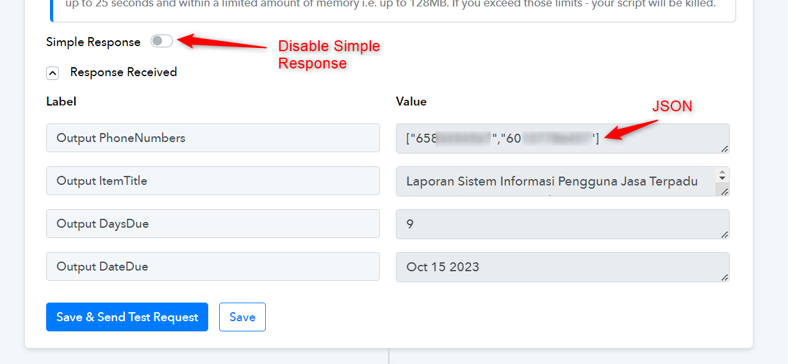Select the Output DateDue label field
Viewport: 788px width, 364px height.
point(213,266)
